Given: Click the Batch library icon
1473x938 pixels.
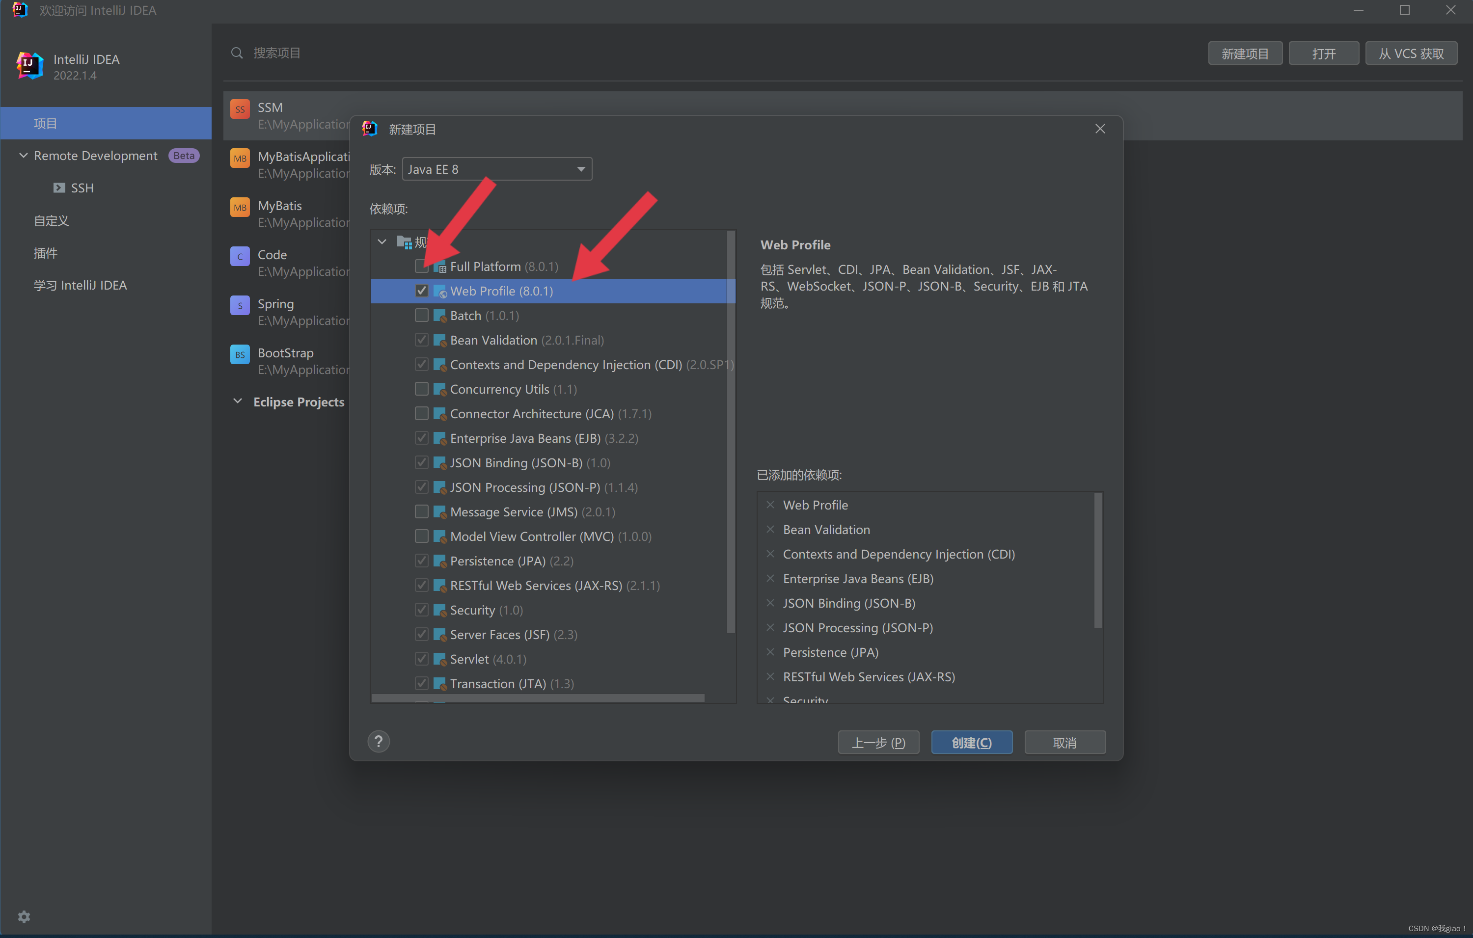Looking at the screenshot, I should tap(440, 316).
